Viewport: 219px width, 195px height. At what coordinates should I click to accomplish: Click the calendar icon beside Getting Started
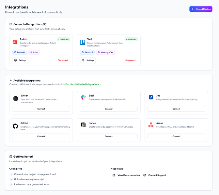coord(11,156)
